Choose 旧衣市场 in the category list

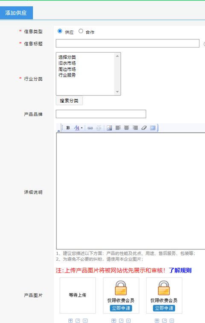click(67, 63)
